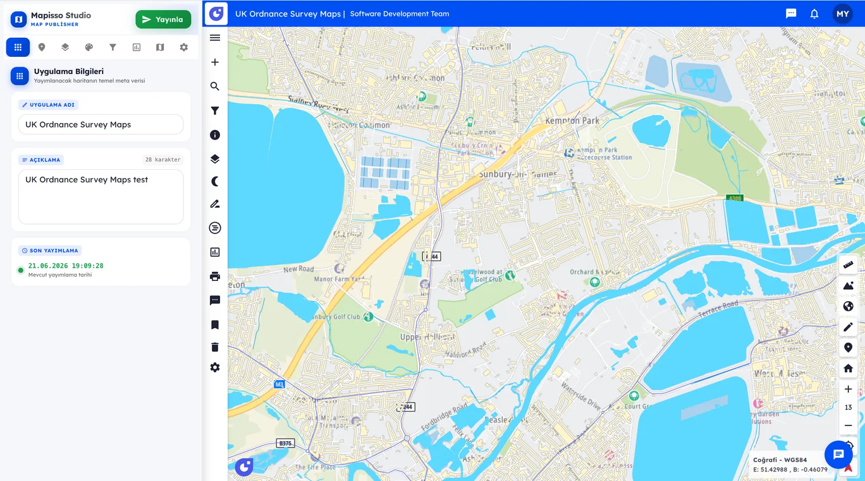
Task: Select the ruler measure tool
Action: coord(849,264)
